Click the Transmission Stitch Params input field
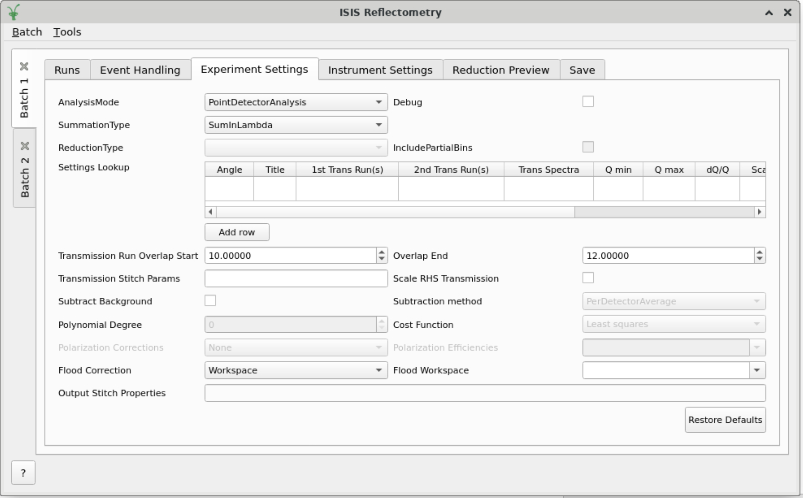 point(296,278)
